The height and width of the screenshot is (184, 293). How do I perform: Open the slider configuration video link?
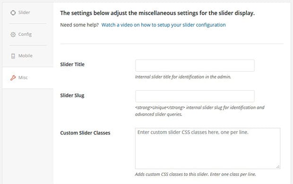pyautogui.click(x=164, y=25)
